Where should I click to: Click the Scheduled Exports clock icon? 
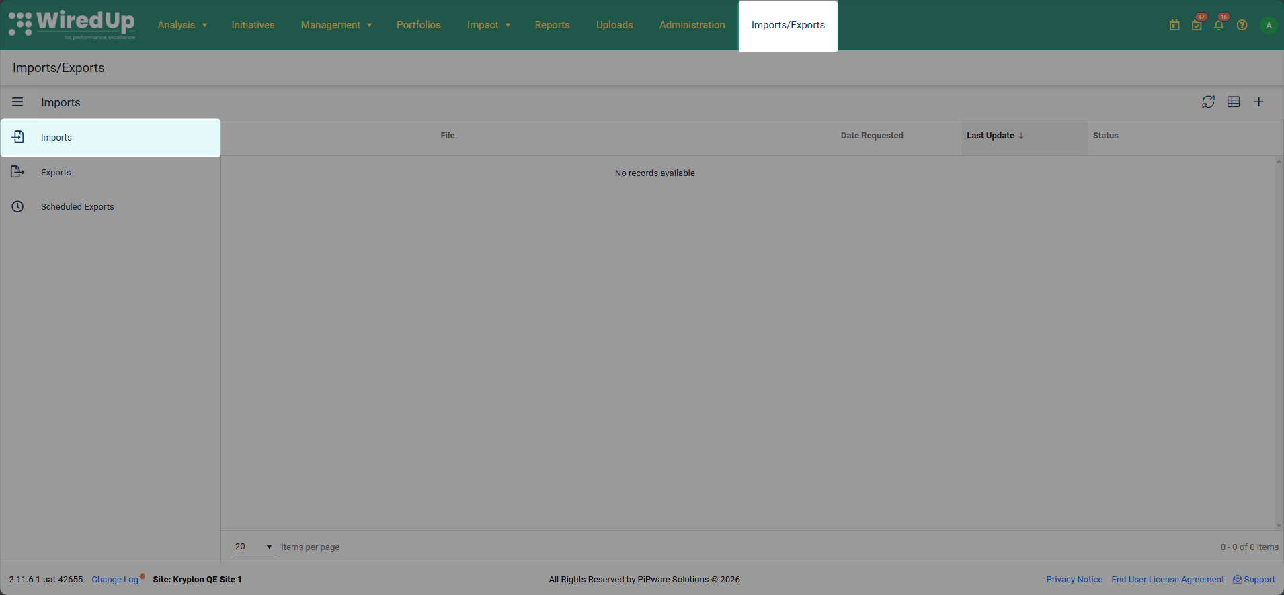pos(17,206)
